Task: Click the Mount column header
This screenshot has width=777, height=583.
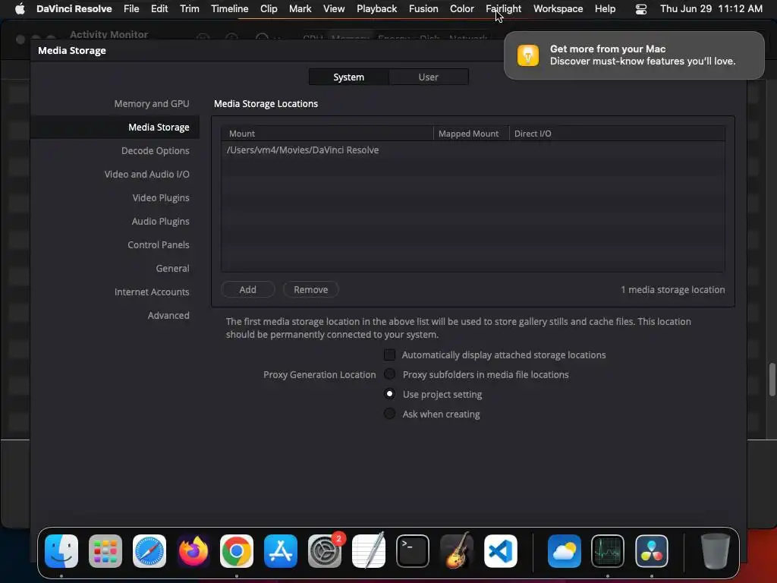Action: pos(327,134)
